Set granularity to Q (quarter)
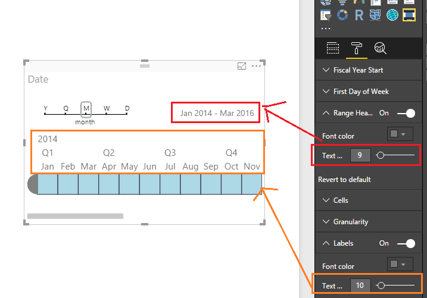Screen dimensions: 427x298 pos(66,108)
